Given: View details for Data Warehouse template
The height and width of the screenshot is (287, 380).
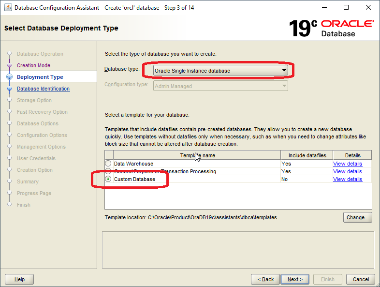Looking at the screenshot, I should pos(347,164).
